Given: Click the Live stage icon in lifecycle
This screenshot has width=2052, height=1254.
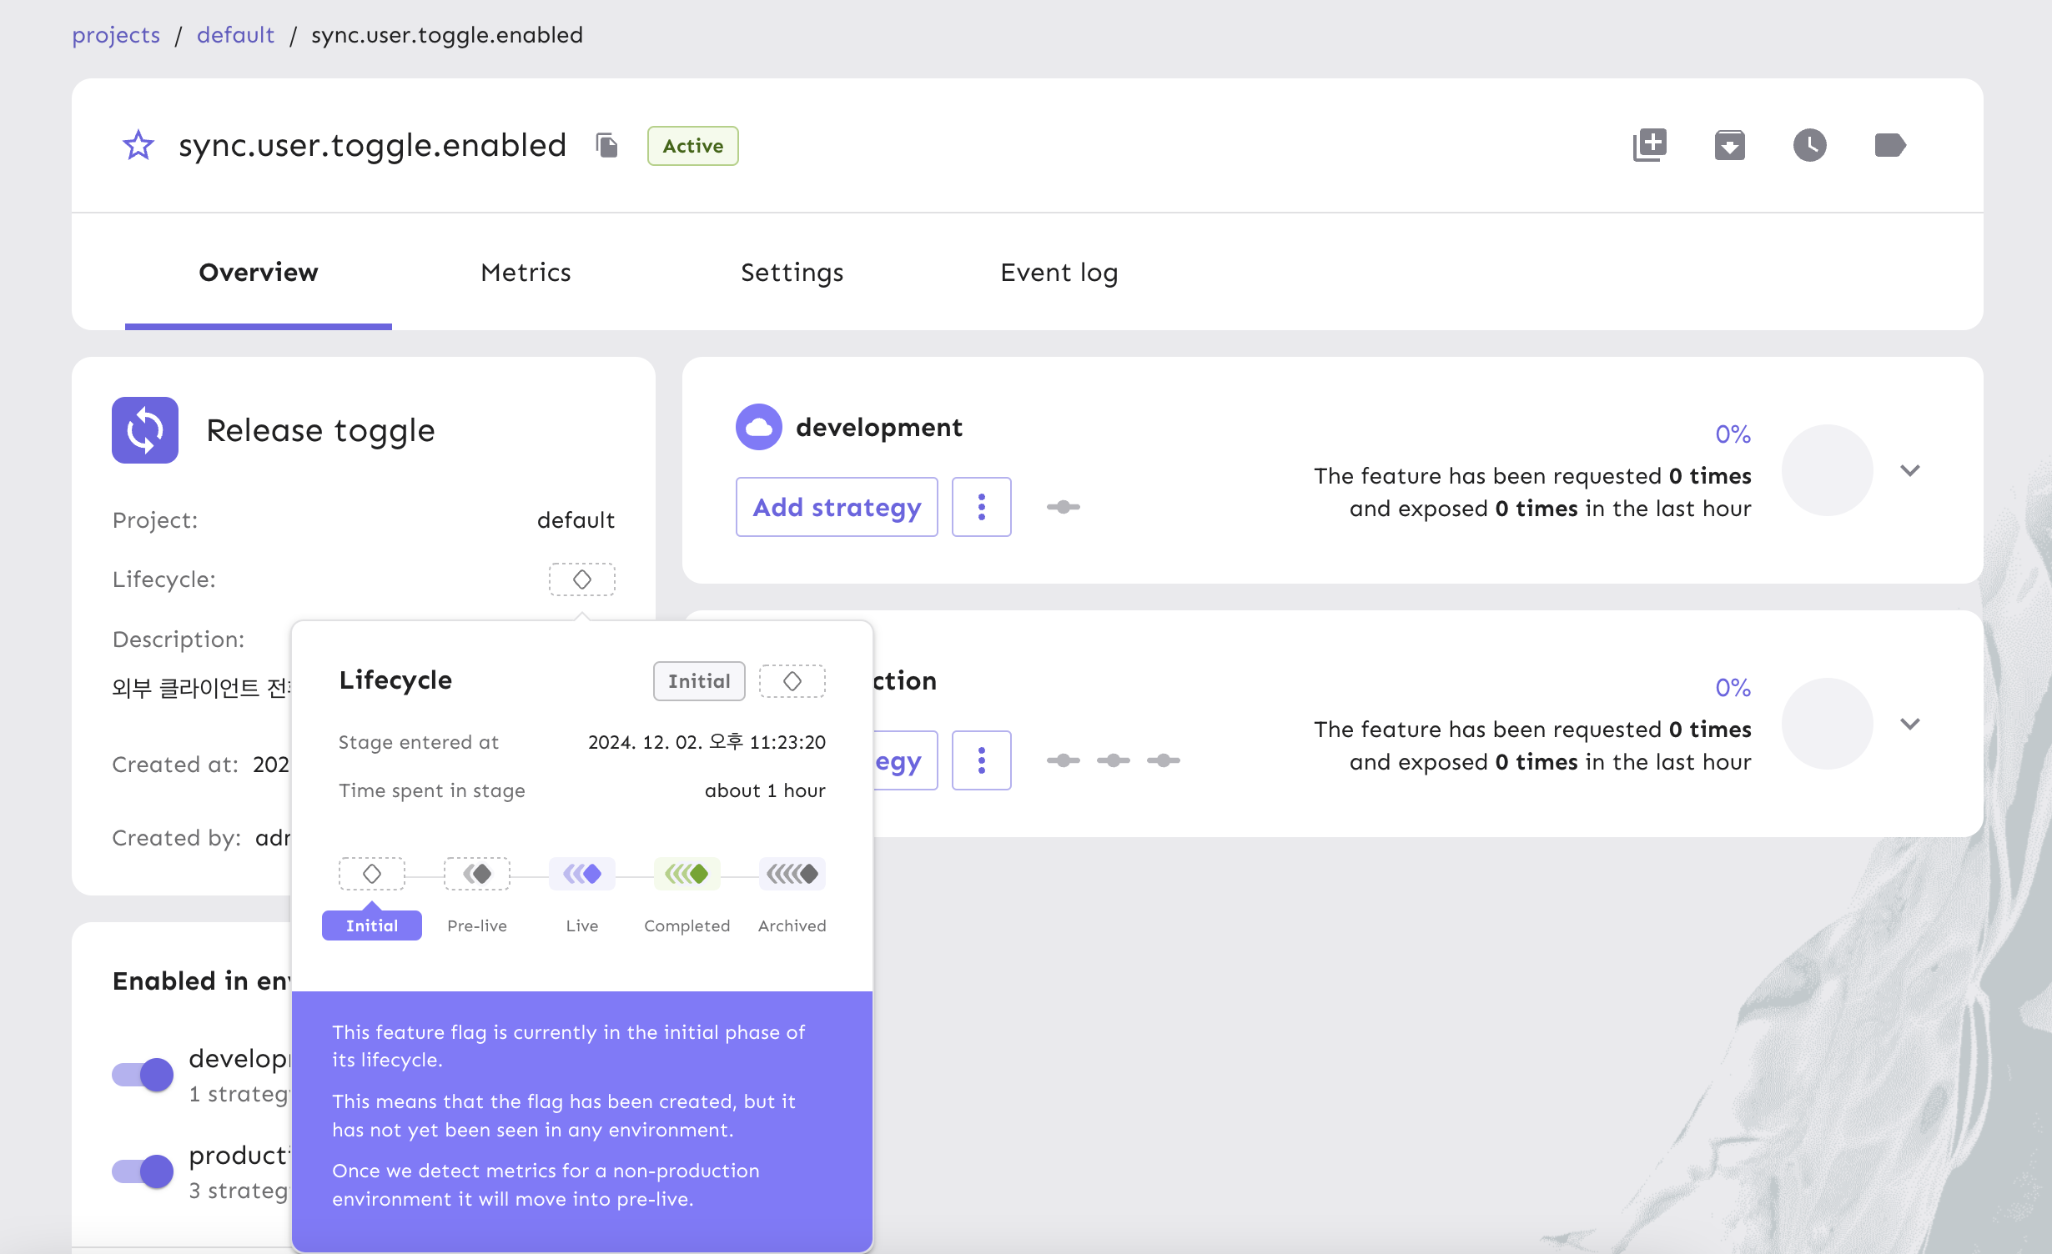Looking at the screenshot, I should [x=581, y=874].
